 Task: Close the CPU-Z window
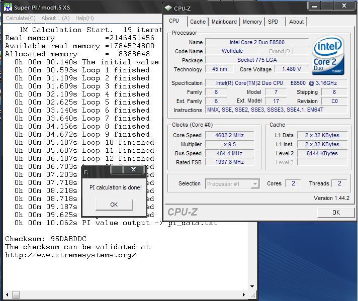pyautogui.click(x=344, y=6)
